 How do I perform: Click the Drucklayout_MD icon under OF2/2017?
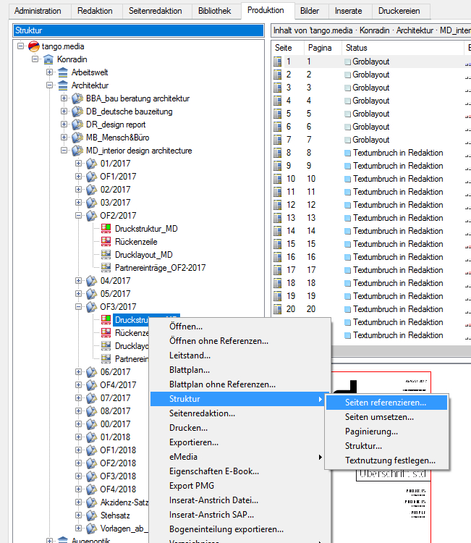(106, 255)
